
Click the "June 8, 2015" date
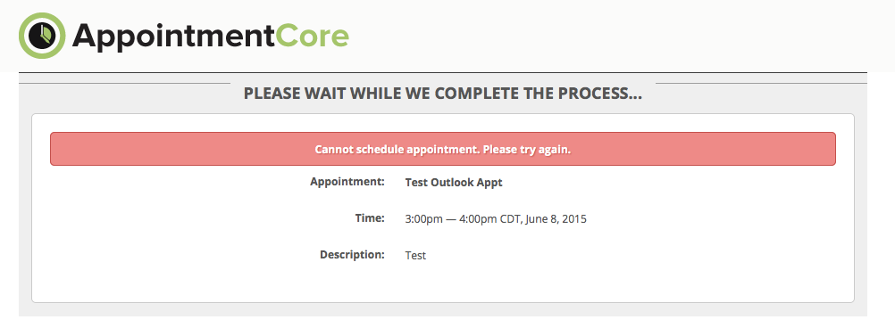point(556,218)
